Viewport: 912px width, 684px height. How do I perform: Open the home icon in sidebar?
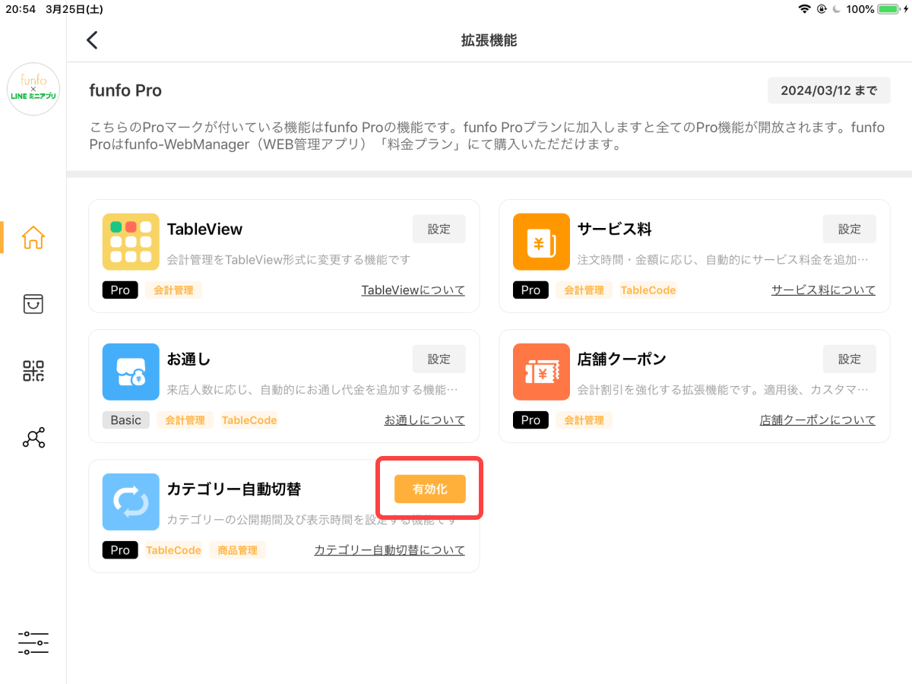coord(33,238)
